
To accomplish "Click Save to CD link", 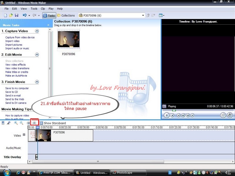I will click(11, 92).
